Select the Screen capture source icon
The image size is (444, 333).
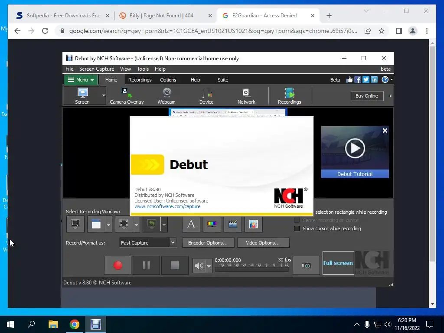pyautogui.click(x=82, y=96)
